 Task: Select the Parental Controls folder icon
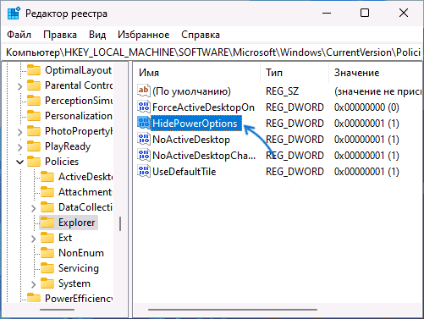[x=34, y=85]
